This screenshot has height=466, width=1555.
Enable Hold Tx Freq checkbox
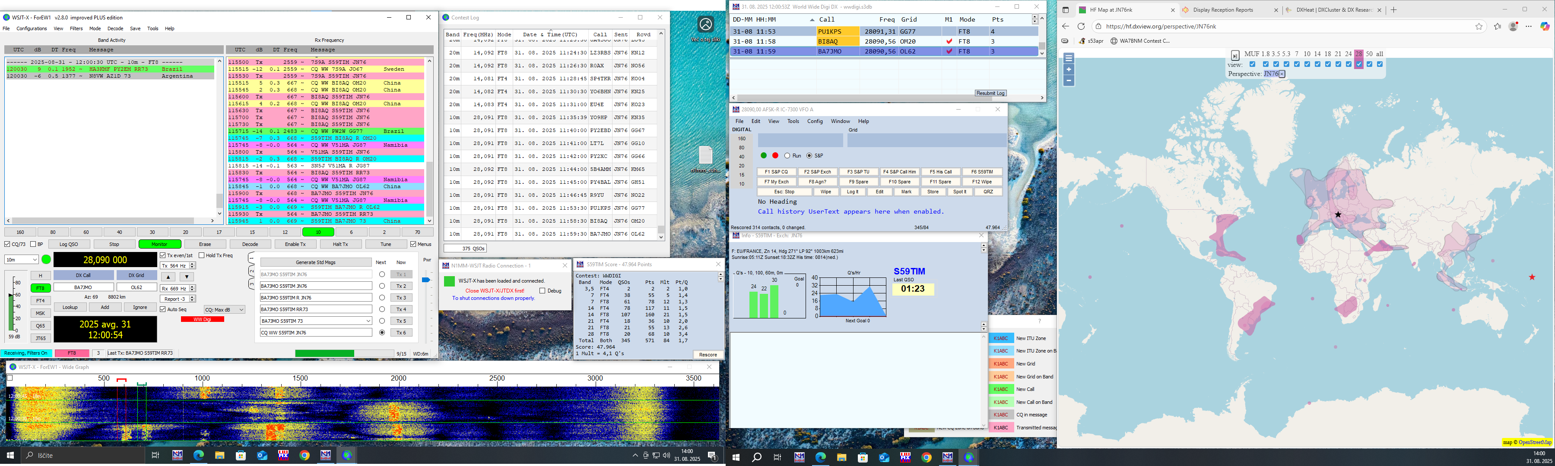(202, 255)
